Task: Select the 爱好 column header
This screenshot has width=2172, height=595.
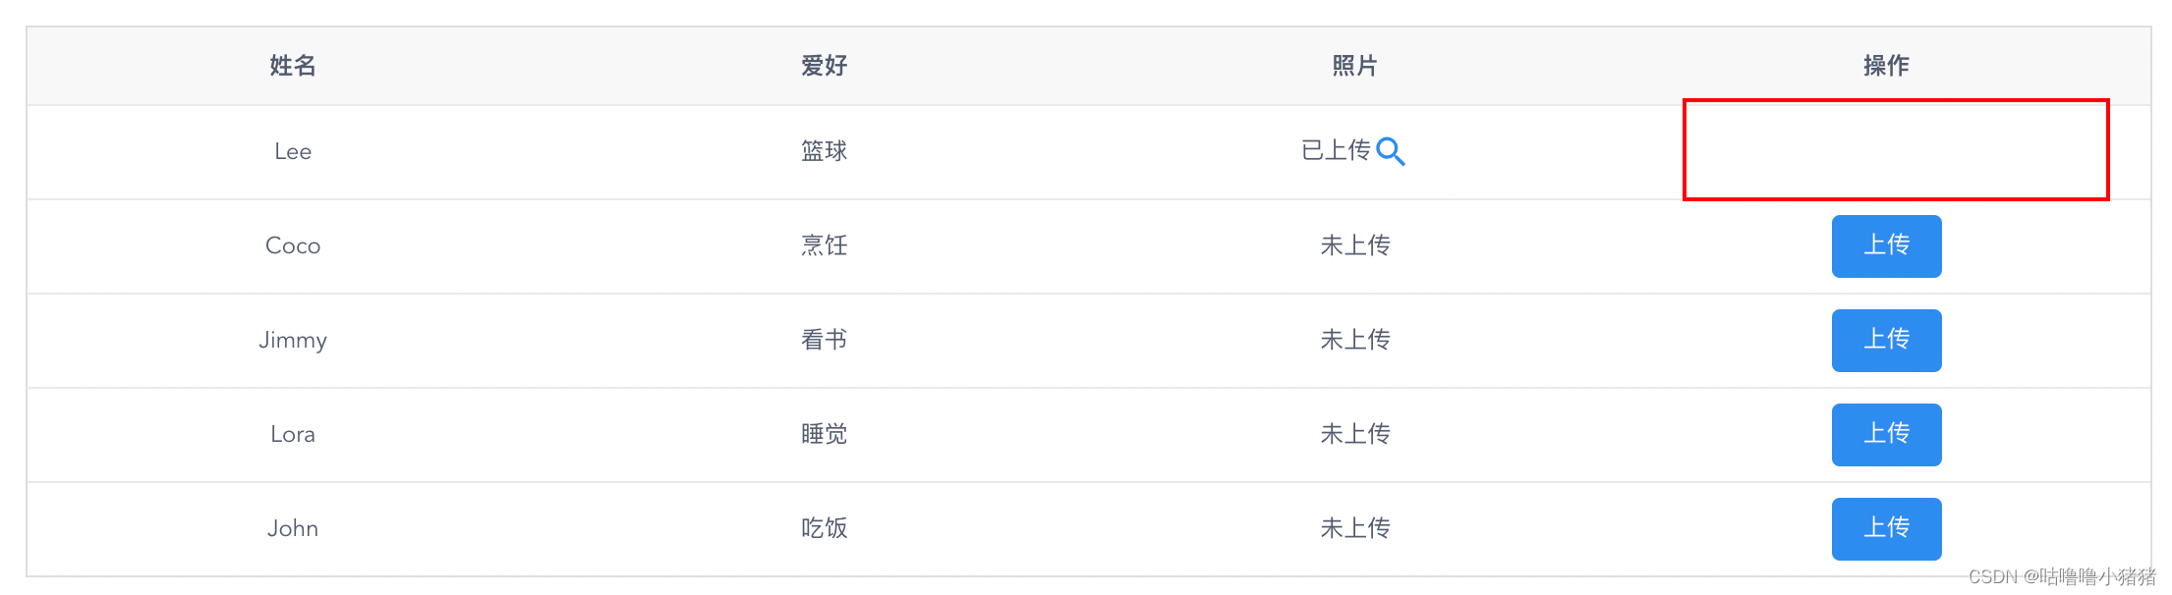Action: pos(824,65)
